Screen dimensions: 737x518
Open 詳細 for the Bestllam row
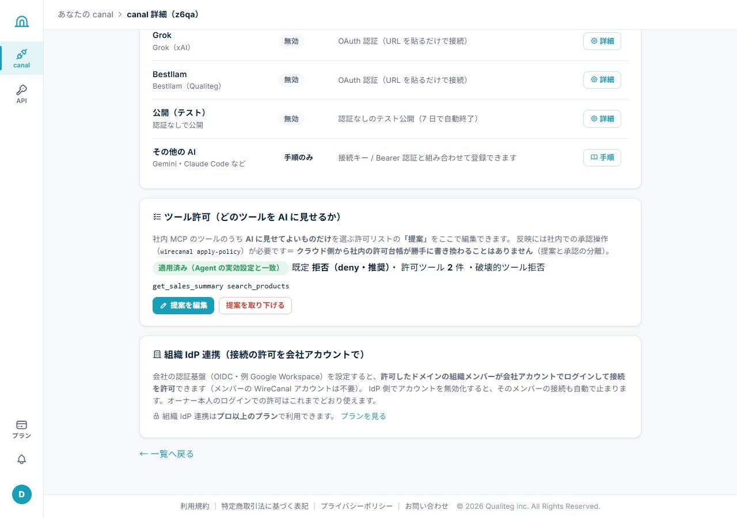coord(602,80)
